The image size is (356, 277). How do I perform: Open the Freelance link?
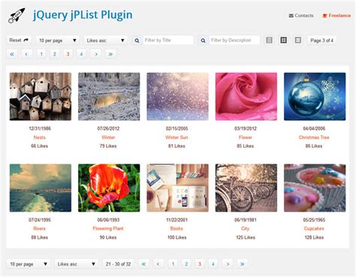[x=336, y=16]
